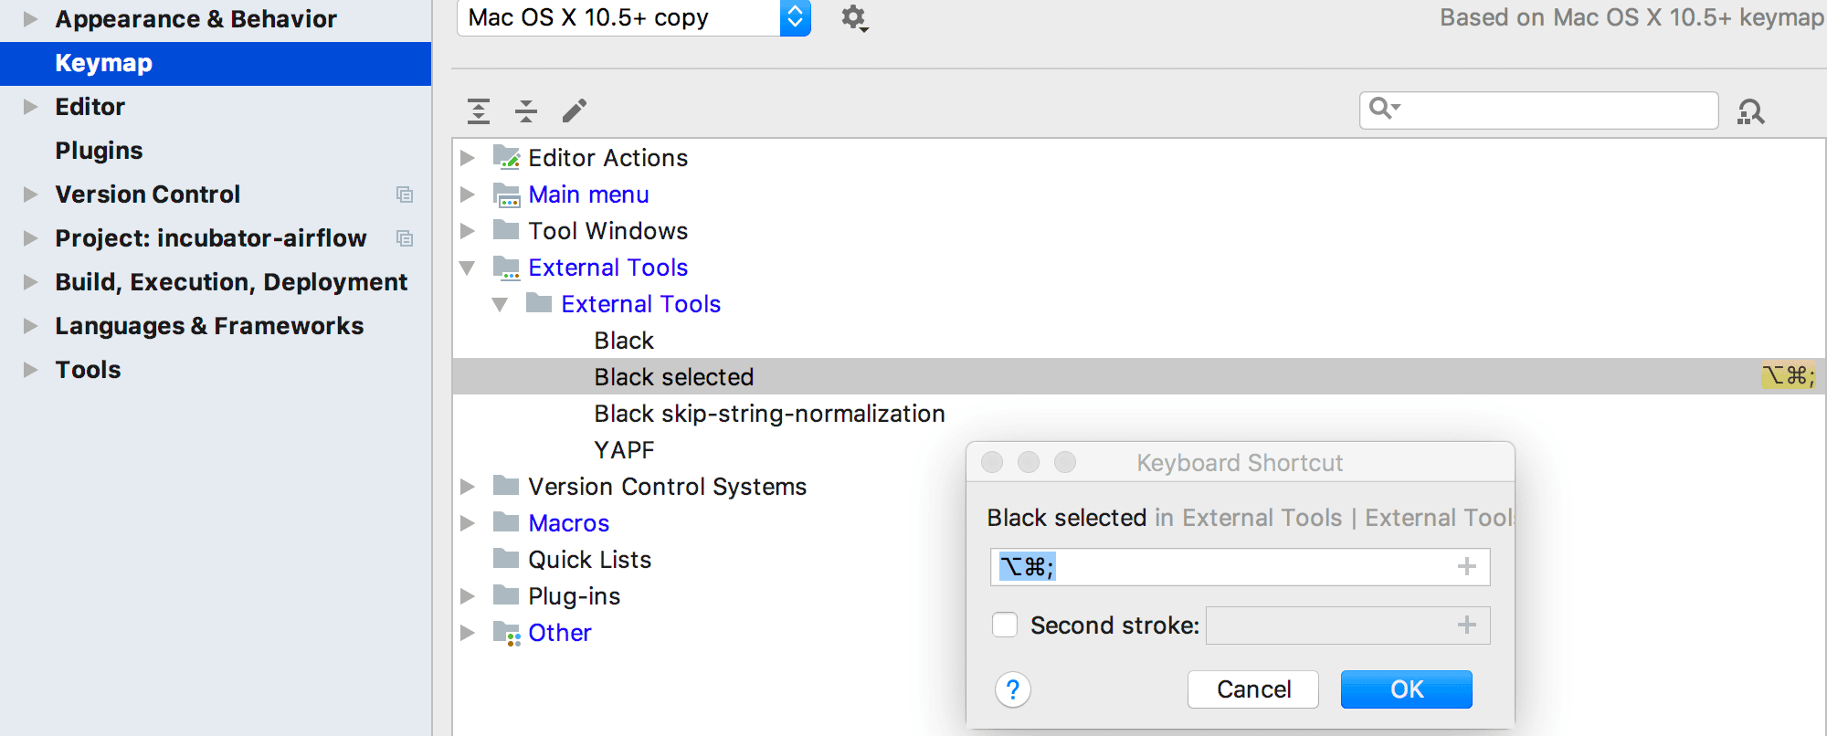Image resolution: width=1827 pixels, height=736 pixels.
Task: Click the nested External Tools folder icon
Action: [x=539, y=302]
